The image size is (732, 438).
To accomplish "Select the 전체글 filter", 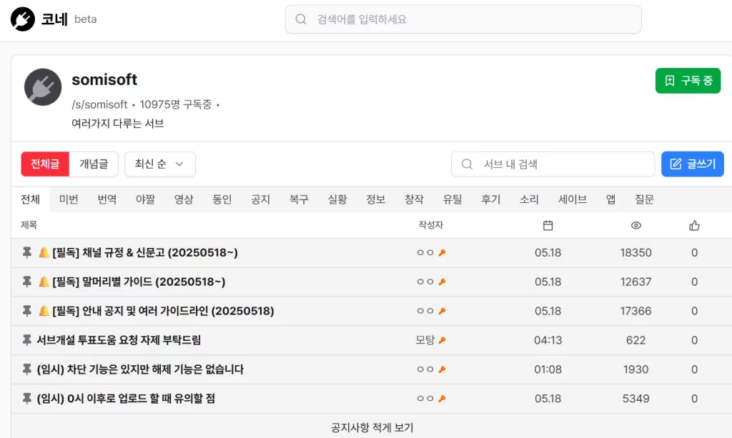I will click(45, 164).
